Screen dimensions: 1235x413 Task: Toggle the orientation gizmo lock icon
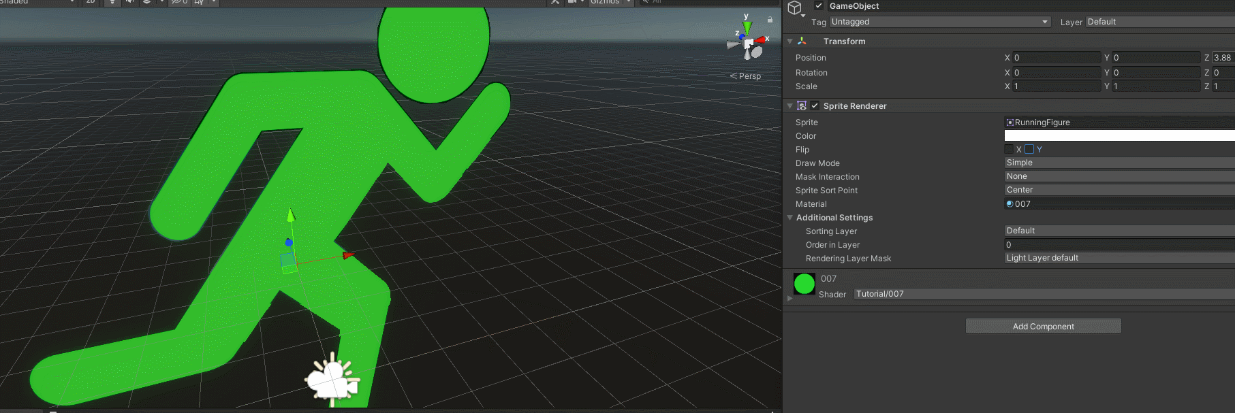770,20
